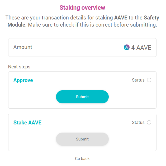Select the Stake AAVE step heading

pyautogui.click(x=27, y=123)
